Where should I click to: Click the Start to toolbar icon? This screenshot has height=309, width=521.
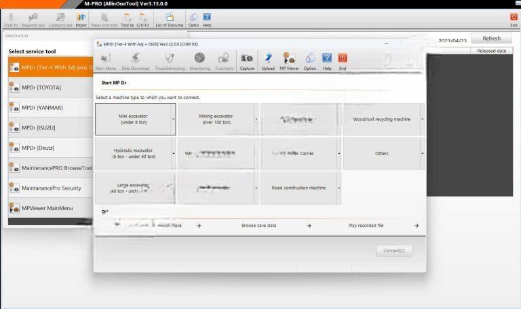11,20
